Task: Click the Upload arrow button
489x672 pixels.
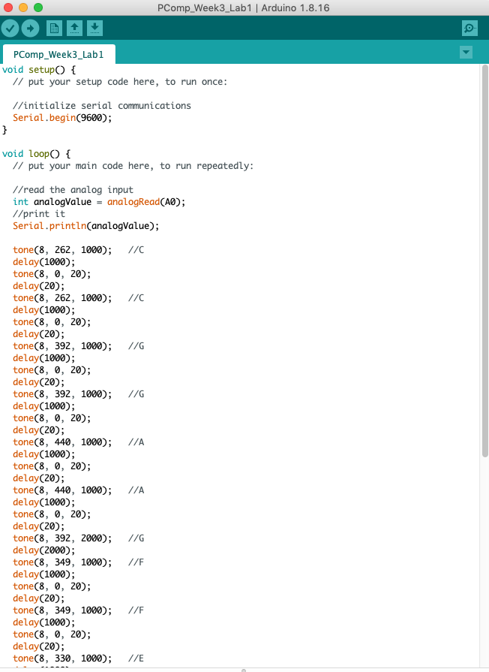Action: pyautogui.click(x=30, y=29)
